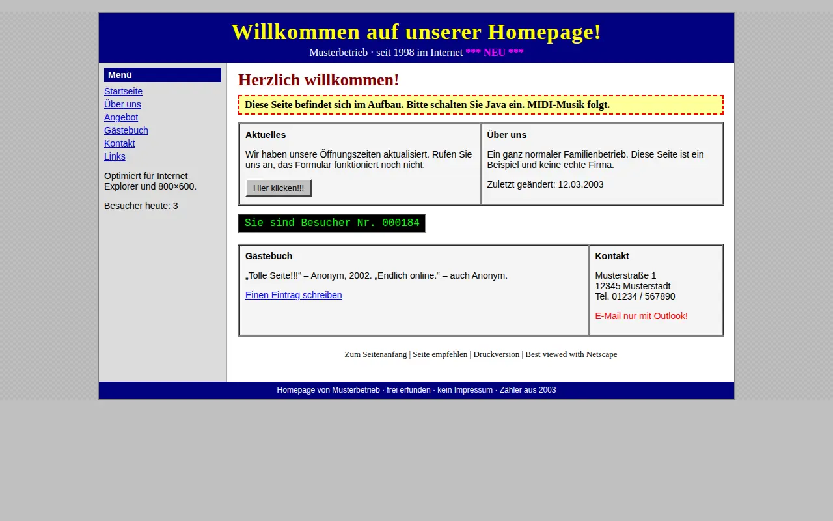Image resolution: width=833 pixels, height=521 pixels.
Task: Click the address 'Musterstraße 1'
Action: tap(626, 275)
